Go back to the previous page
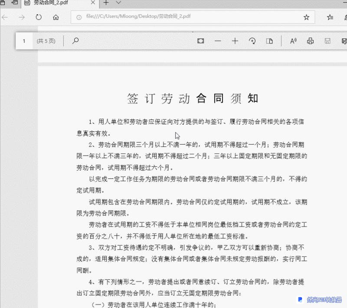347x308 pixels. pyautogui.click(x=5, y=17)
